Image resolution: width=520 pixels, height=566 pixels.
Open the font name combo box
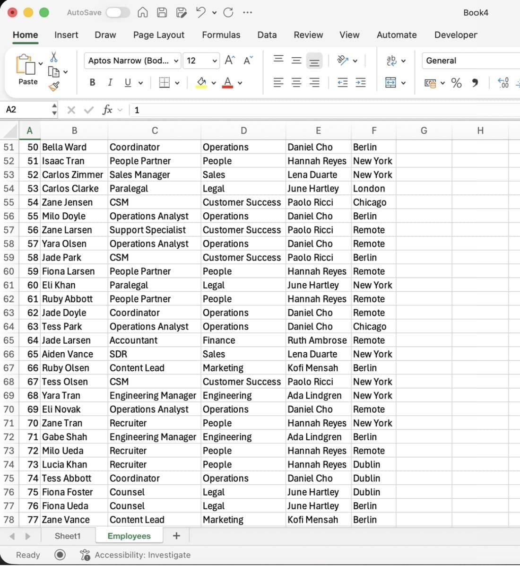tap(132, 61)
